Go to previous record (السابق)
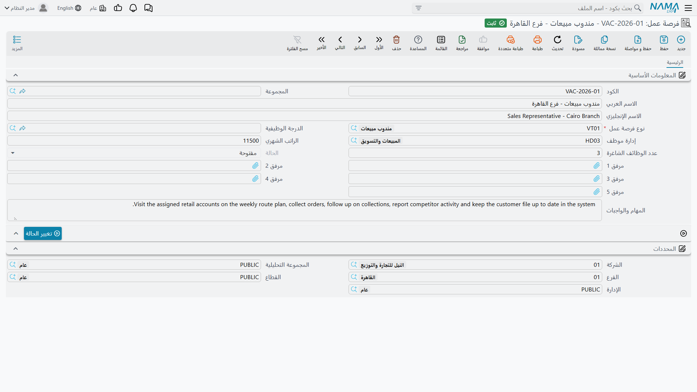This screenshot has width=697, height=392. click(x=360, y=42)
